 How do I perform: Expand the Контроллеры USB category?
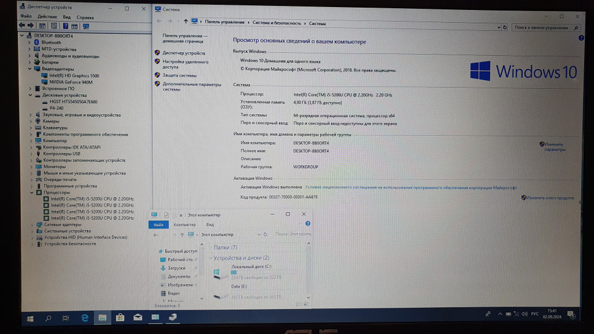(31, 154)
